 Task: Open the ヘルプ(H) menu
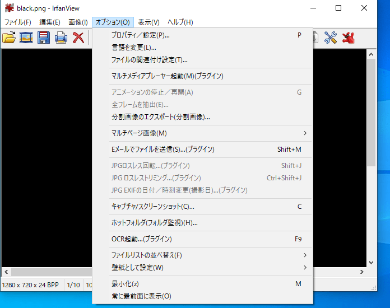180,22
